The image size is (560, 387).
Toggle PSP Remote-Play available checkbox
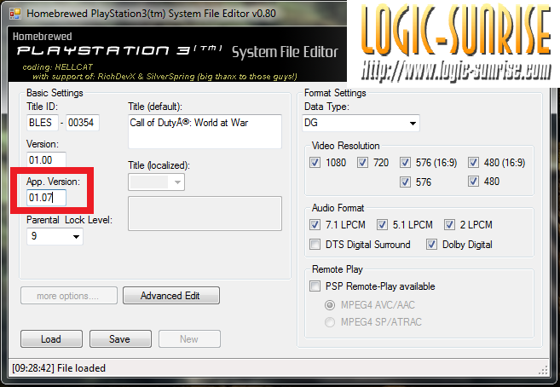[315, 286]
